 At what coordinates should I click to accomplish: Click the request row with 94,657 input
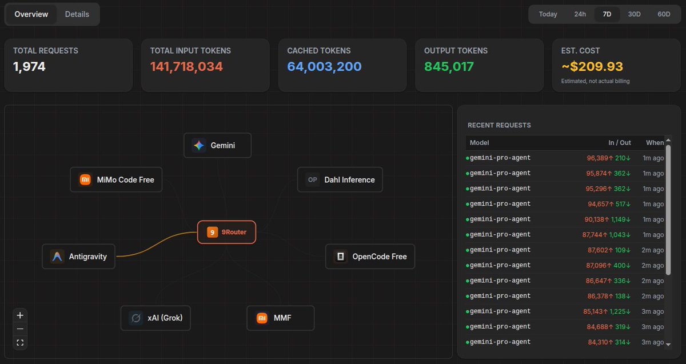565,204
